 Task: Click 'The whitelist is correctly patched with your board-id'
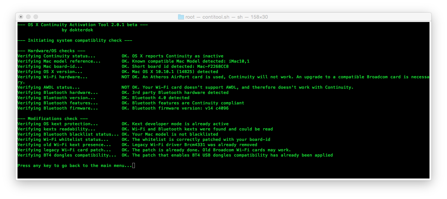(201, 139)
